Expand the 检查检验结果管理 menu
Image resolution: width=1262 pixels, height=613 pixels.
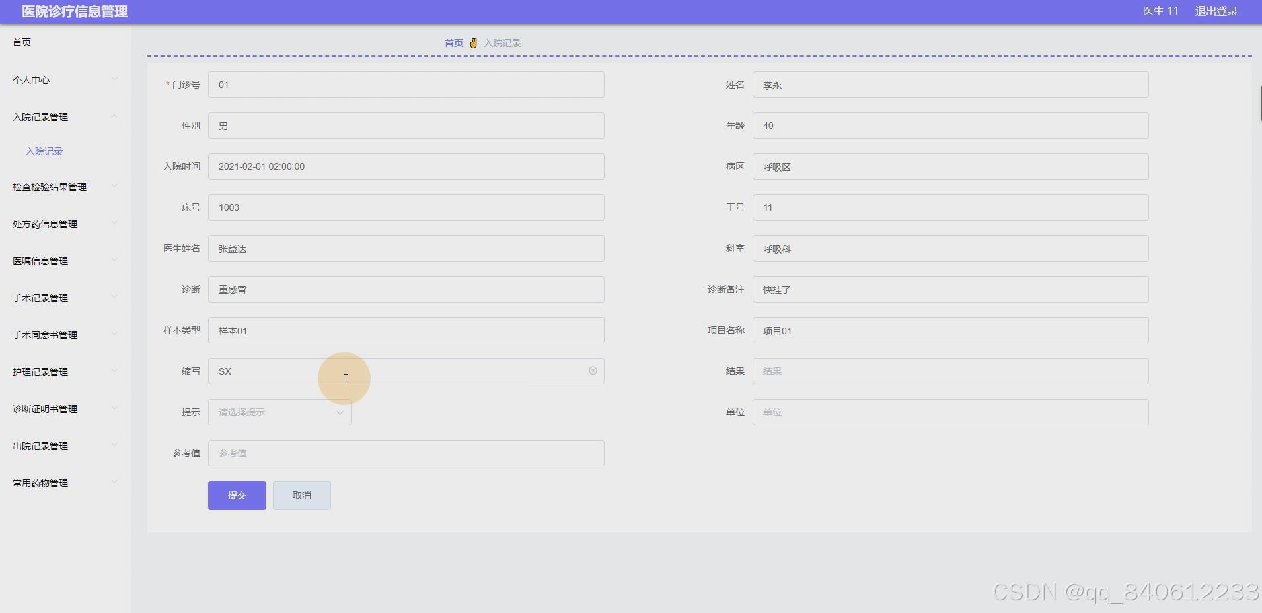click(x=65, y=187)
